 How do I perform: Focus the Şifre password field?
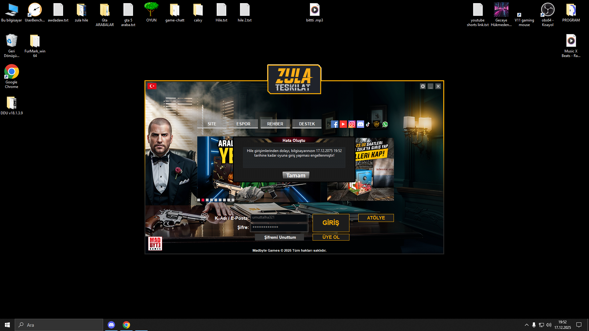pos(279,227)
